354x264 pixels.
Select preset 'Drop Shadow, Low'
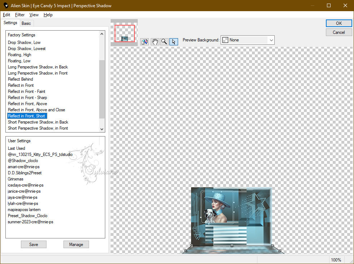tap(24, 42)
